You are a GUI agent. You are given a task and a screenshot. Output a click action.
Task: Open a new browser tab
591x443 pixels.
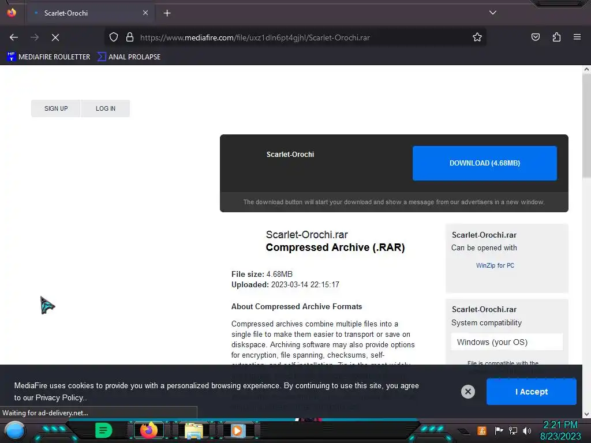pos(167,13)
